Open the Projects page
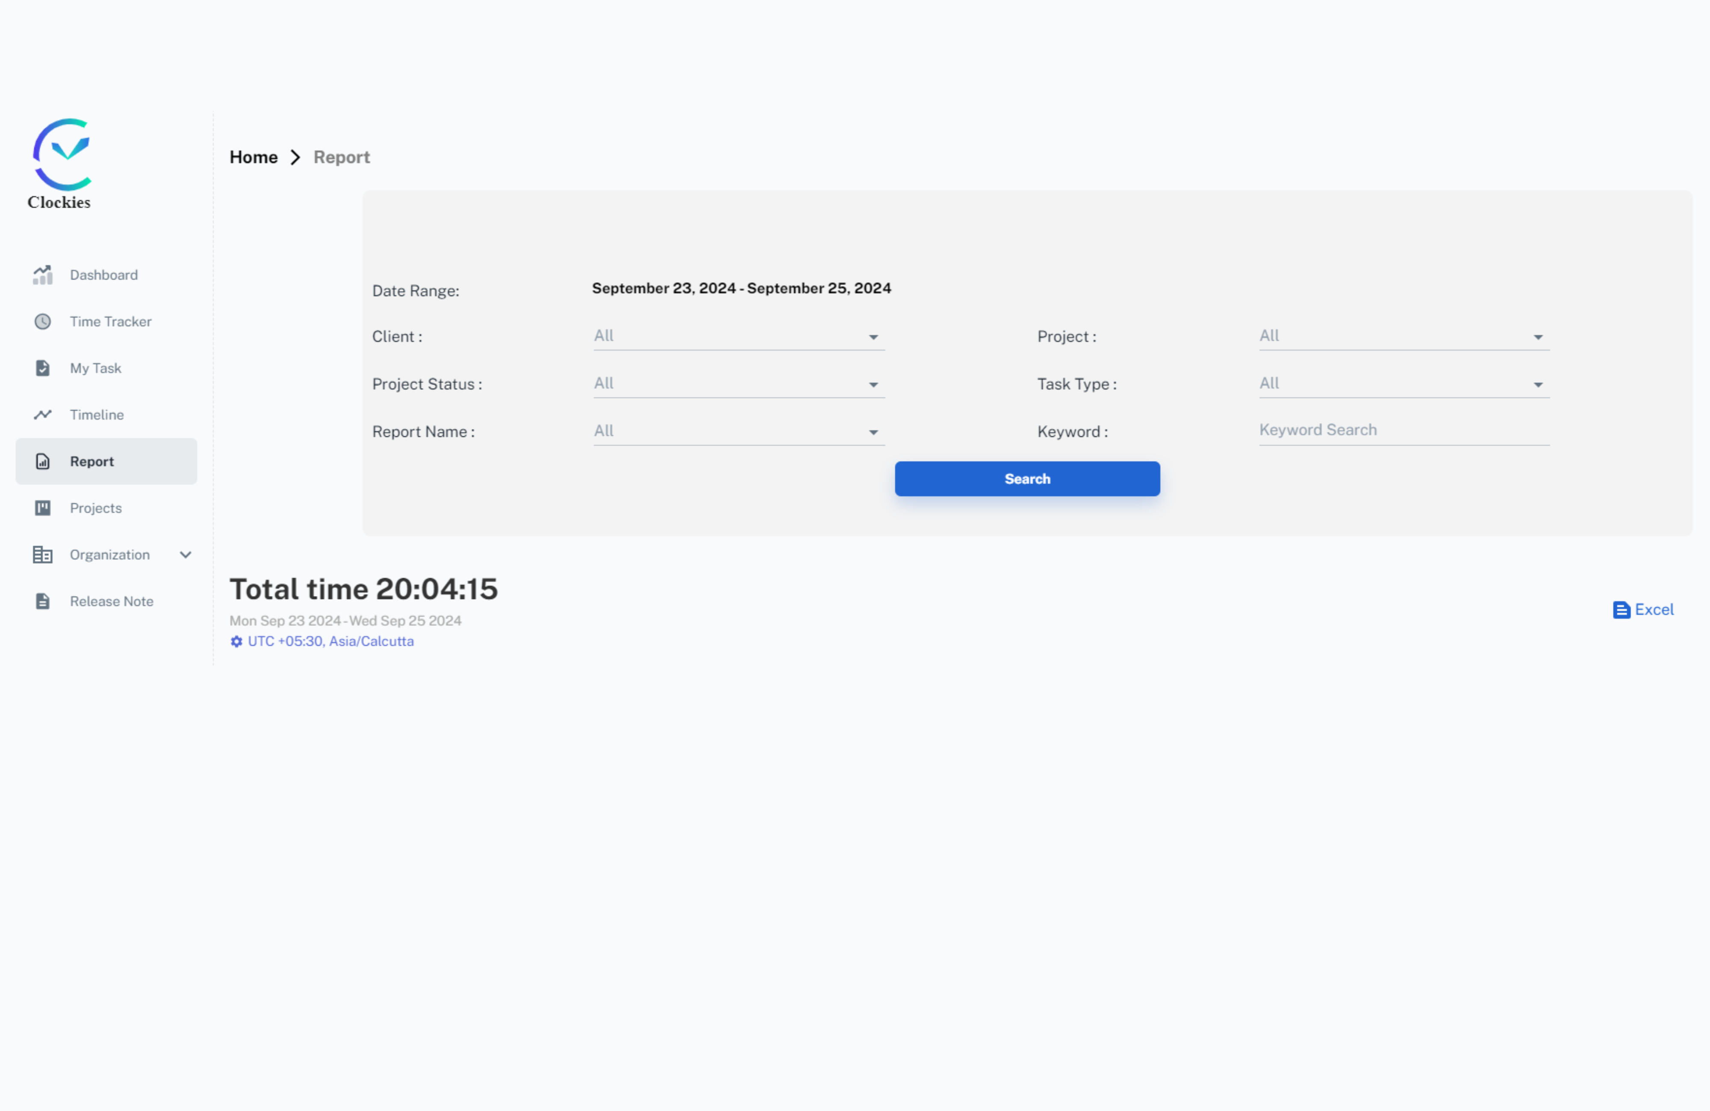 (106, 508)
